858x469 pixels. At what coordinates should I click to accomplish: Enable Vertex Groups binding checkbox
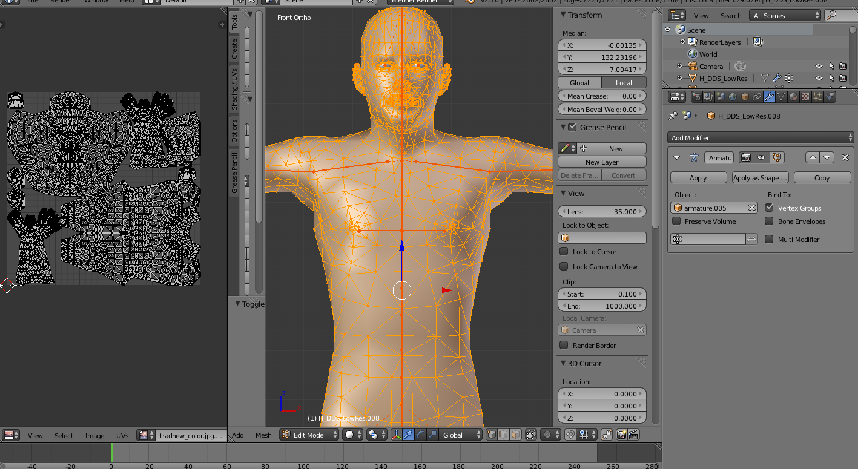(769, 208)
